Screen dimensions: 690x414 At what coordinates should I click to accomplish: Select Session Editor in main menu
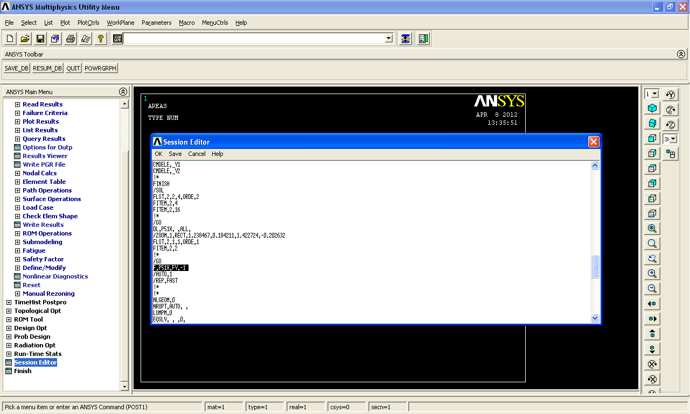36,362
